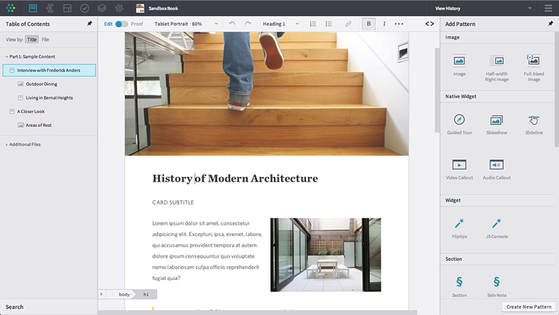Click the h1 breadcrumb
This screenshot has width=559, height=315.
[x=146, y=294]
